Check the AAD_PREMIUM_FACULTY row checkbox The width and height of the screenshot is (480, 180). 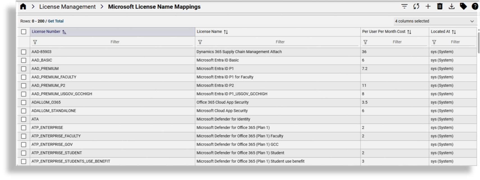[x=24, y=77]
